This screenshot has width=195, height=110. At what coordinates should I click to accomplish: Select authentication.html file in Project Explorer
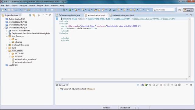pyautogui.click(x=23, y=62)
